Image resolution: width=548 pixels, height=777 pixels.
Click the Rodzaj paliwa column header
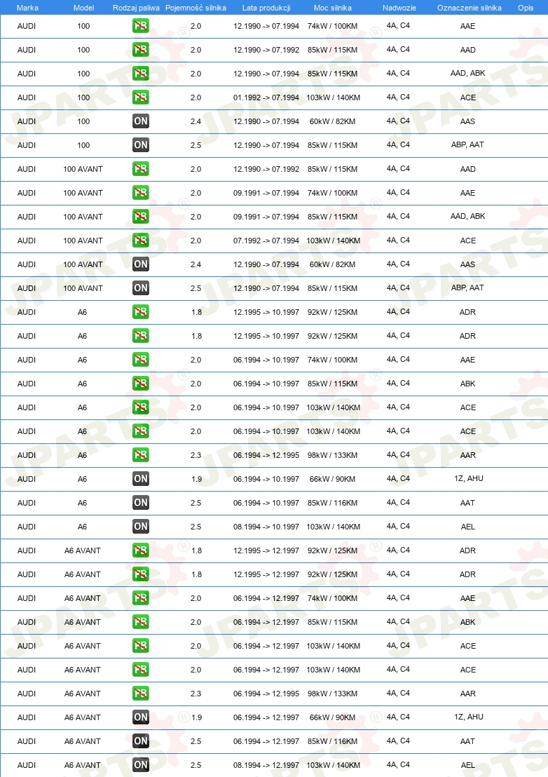click(x=136, y=8)
